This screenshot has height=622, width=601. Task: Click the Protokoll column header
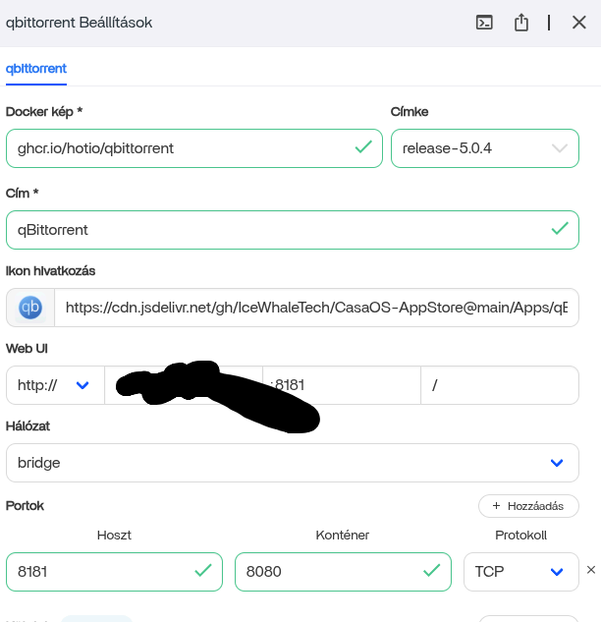tap(520, 536)
